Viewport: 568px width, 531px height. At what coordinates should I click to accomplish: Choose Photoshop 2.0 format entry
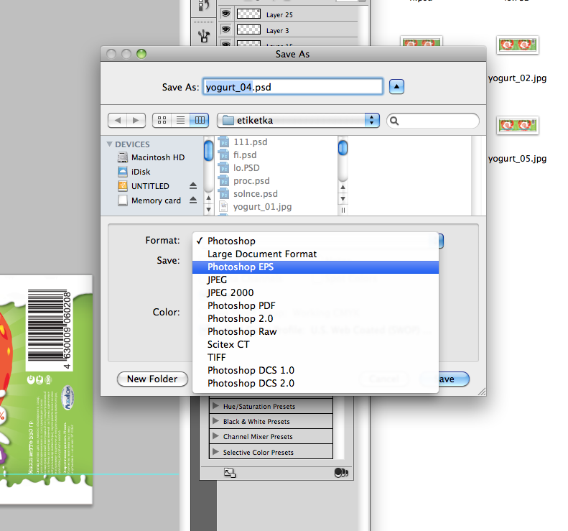315,318
